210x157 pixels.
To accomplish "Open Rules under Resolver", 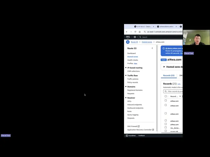I will (x=129, y=111).
